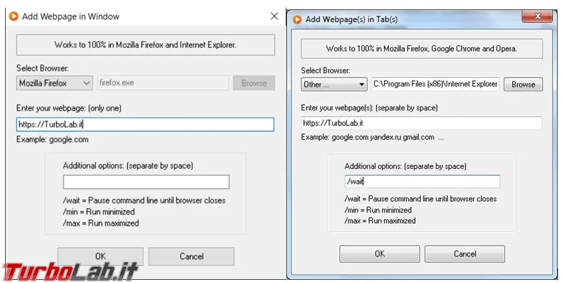Screen dimensions: 562x283
Task: Close the Add Webpage(s) in Tab(s) dialog
Action: [537, 16]
